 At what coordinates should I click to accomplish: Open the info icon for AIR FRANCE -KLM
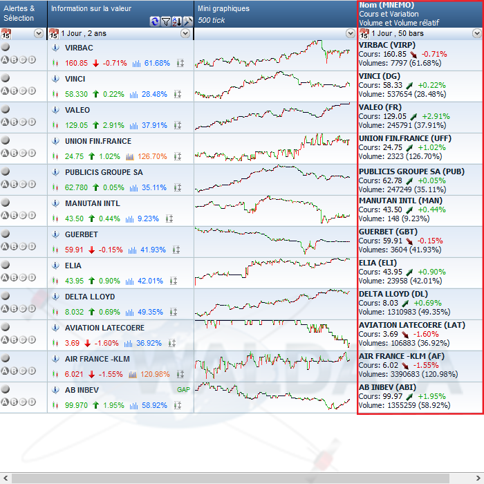55,359
